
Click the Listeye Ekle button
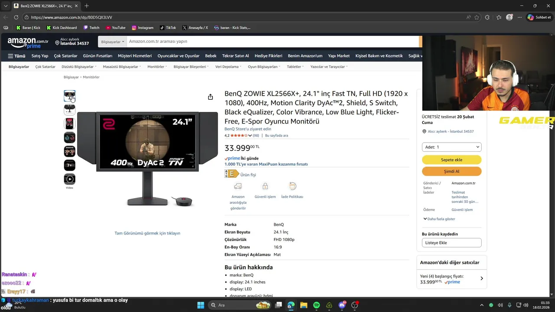click(x=451, y=243)
